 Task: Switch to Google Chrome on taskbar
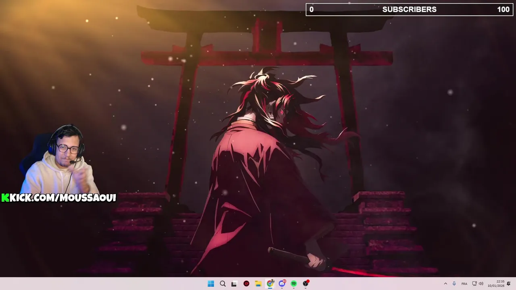[270, 284]
